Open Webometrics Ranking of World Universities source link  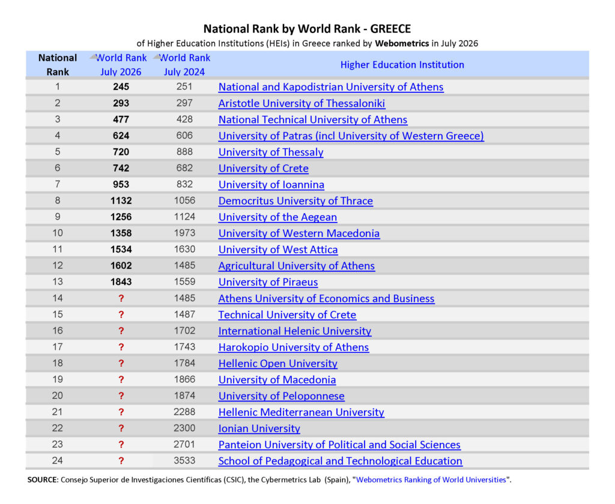431,480
